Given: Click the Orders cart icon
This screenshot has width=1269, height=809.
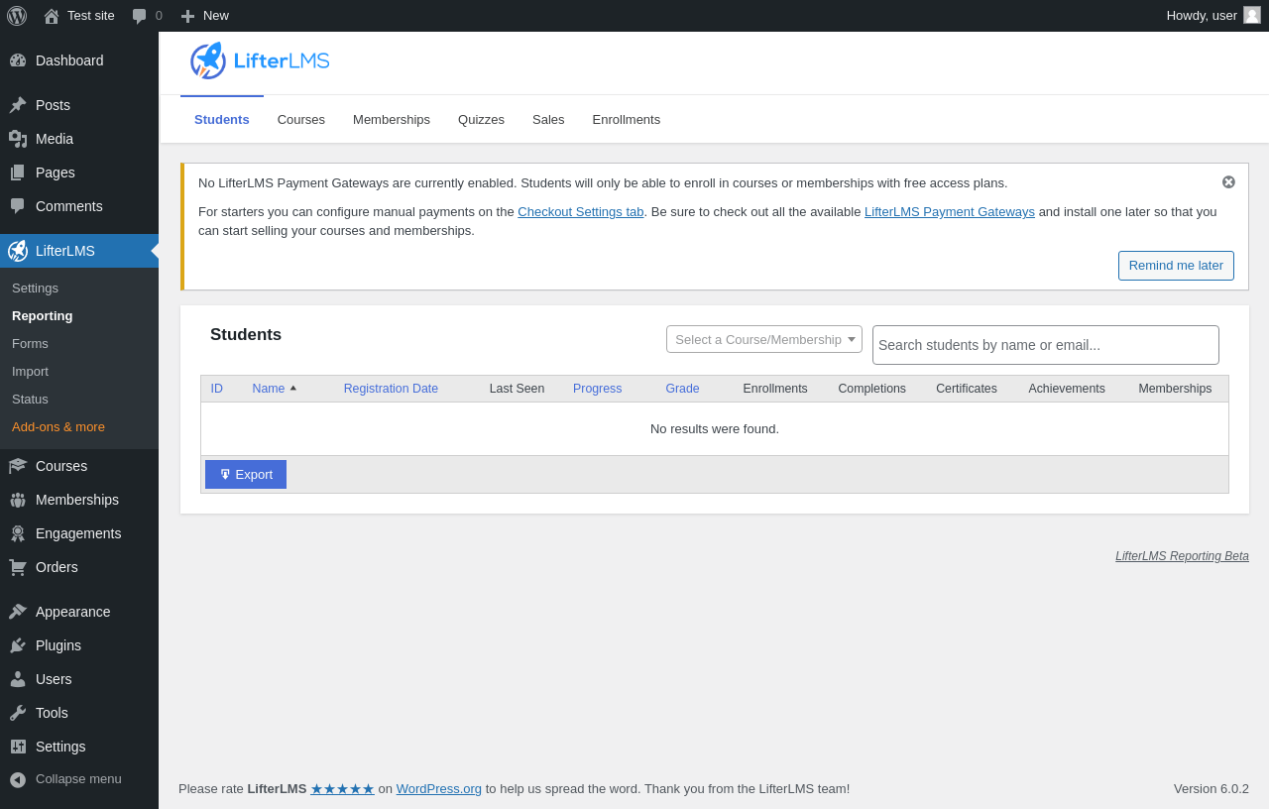Looking at the screenshot, I should click(x=18, y=567).
